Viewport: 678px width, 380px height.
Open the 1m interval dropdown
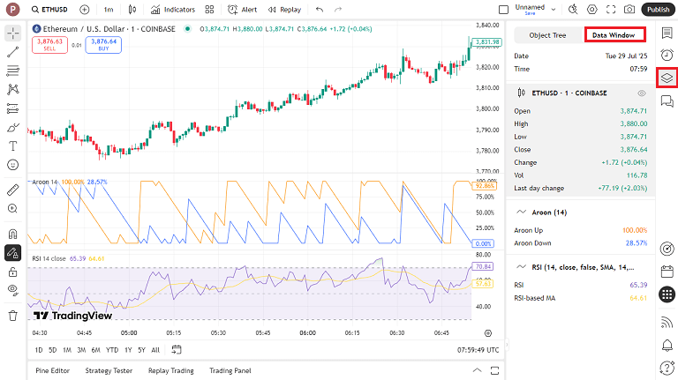tap(108, 10)
